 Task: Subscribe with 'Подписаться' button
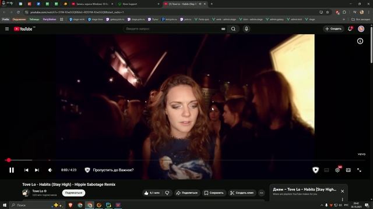click(x=73, y=193)
